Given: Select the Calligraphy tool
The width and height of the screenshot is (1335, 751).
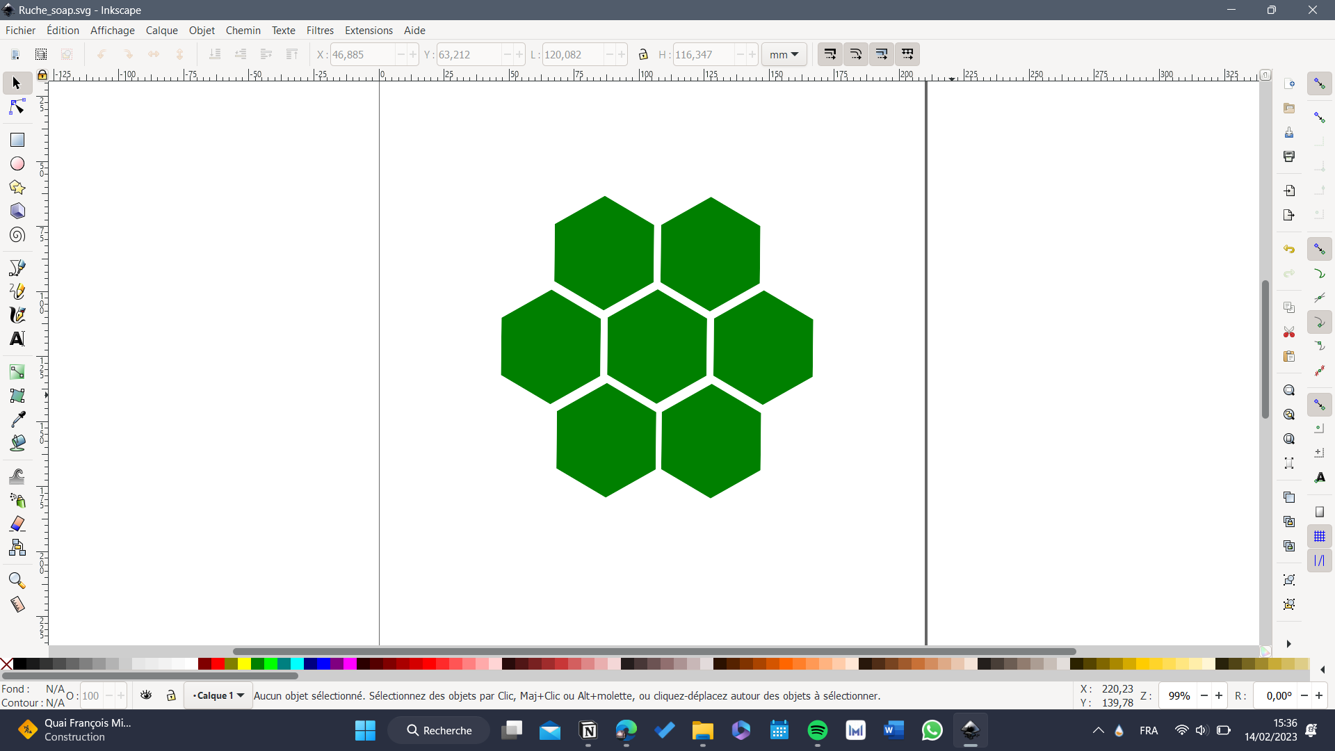Looking at the screenshot, I should (x=17, y=315).
